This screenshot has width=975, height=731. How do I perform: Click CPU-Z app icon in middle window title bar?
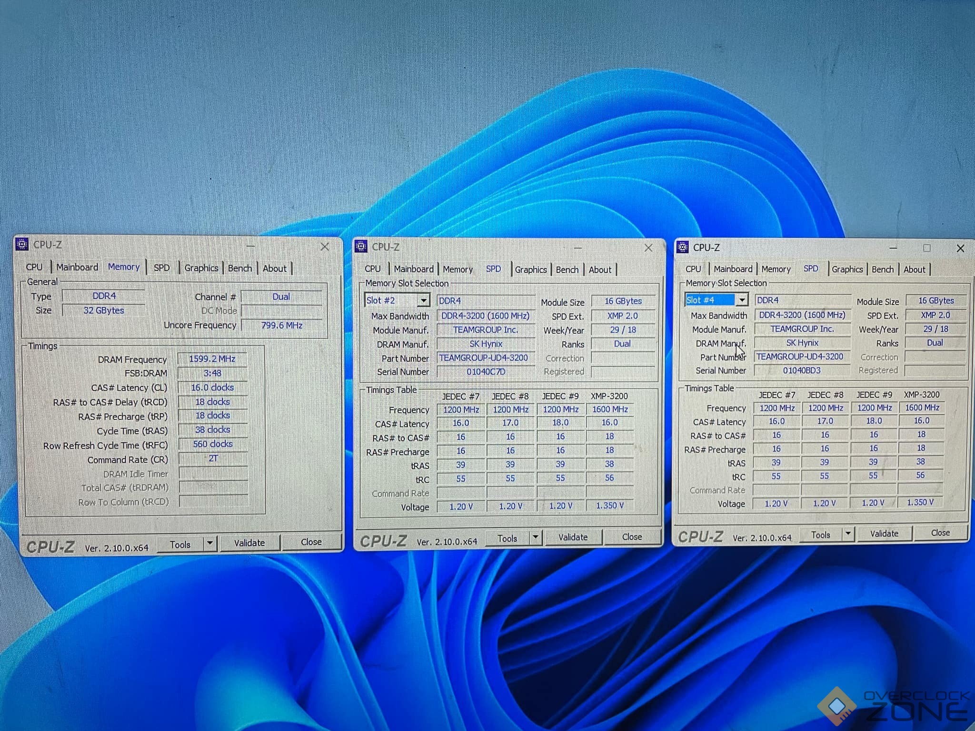(x=361, y=247)
